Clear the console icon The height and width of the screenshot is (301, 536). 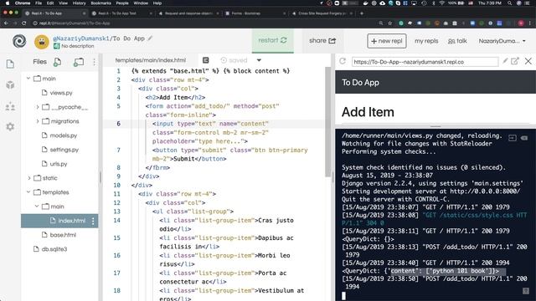pos(524,138)
